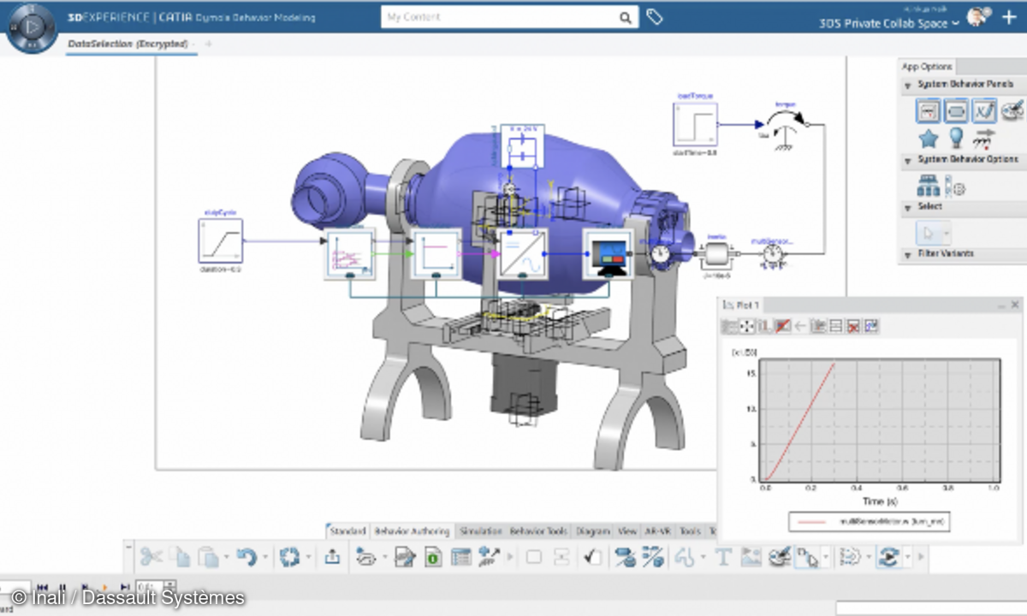Click the percent icon in bottom toolbar
The height and width of the screenshot is (616, 1027).
pyautogui.click(x=653, y=557)
